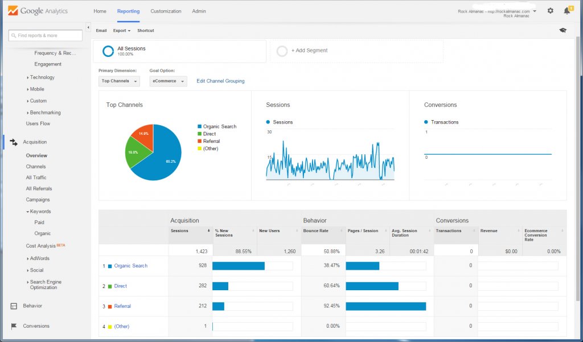Open the eCommerce goal option dropdown
Image resolution: width=583 pixels, height=342 pixels.
(x=168, y=81)
